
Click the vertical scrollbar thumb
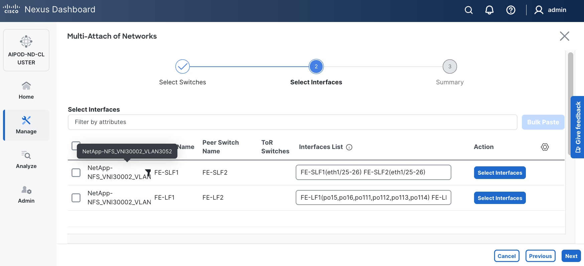(571, 103)
